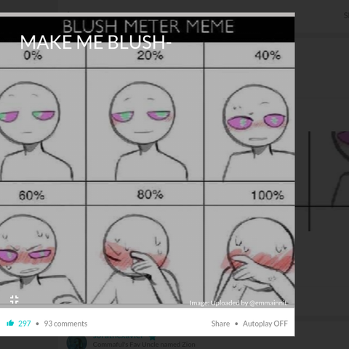Click the 100% blush face panel
The height and width of the screenshot is (349, 349).
[x=249, y=254]
